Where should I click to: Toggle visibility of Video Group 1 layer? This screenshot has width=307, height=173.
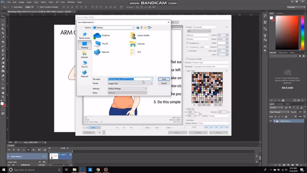tap(271, 121)
